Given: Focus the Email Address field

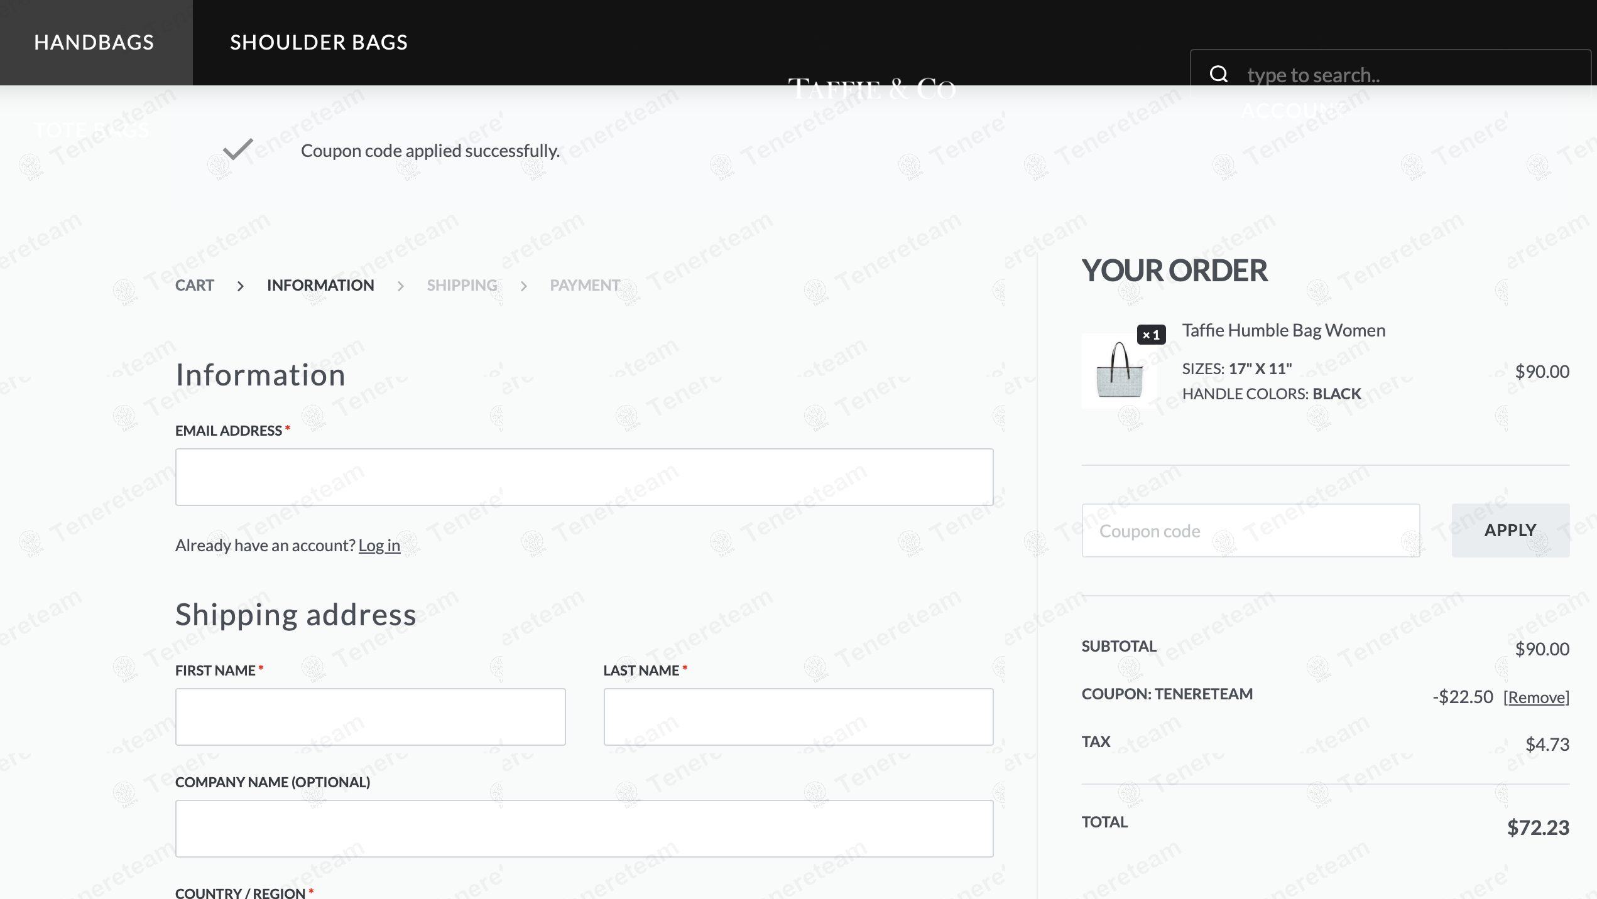Looking at the screenshot, I should (584, 477).
